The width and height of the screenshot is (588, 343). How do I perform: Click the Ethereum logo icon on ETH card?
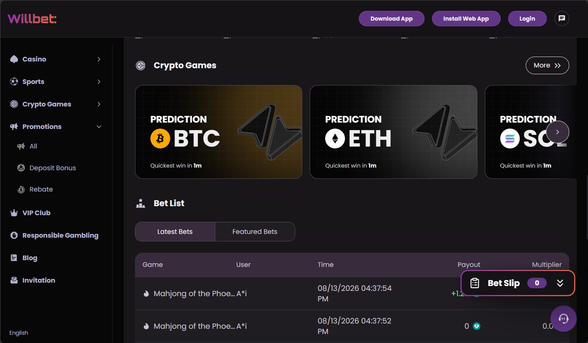(335, 138)
